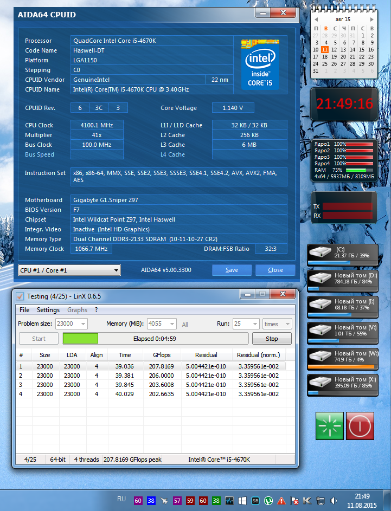The height and width of the screenshot is (511, 391).
Task: Open the Problem size dropdown
Action: (72, 324)
